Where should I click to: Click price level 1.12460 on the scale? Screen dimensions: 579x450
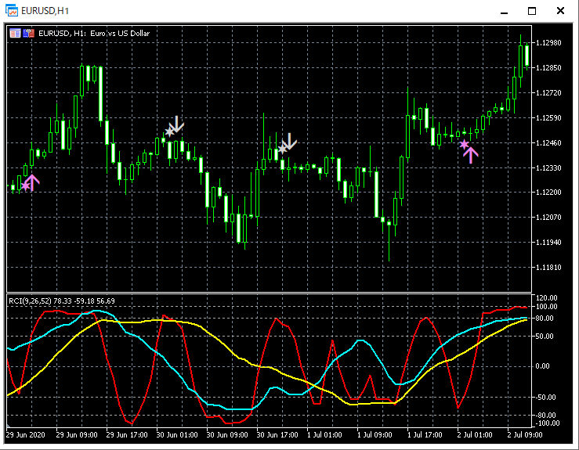[x=548, y=142]
